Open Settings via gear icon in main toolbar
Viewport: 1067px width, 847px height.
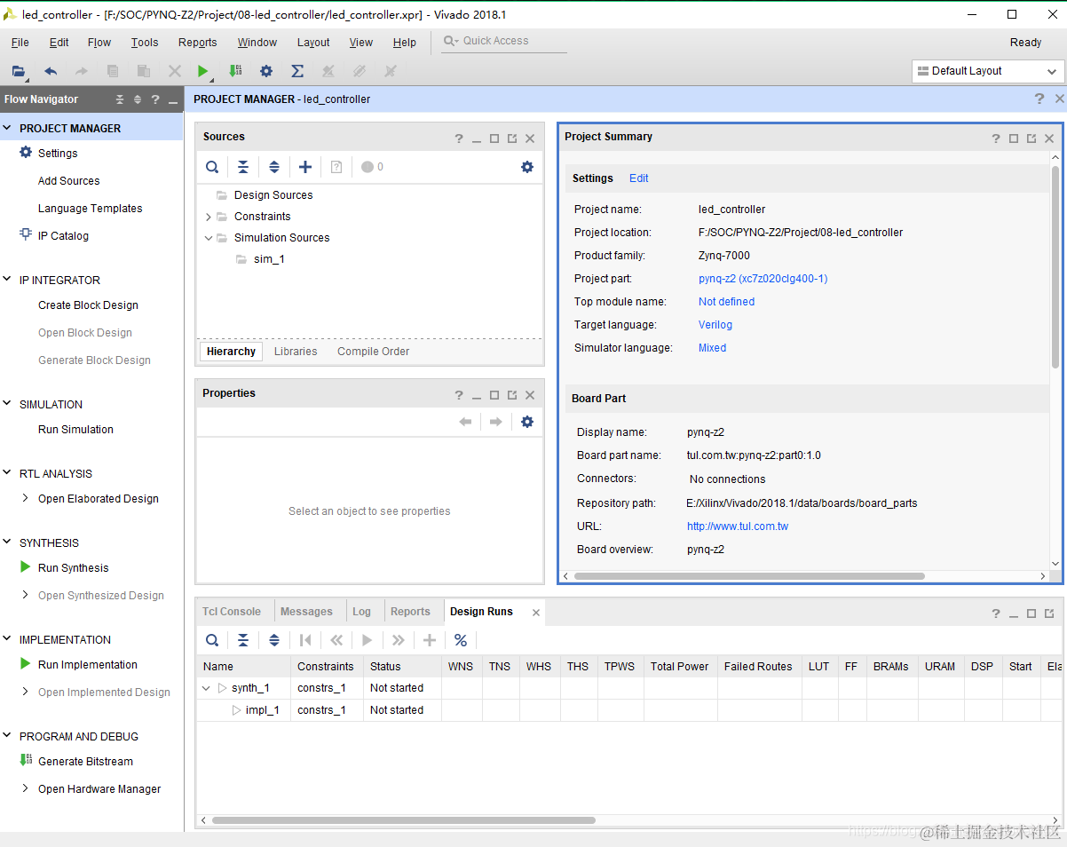point(266,71)
